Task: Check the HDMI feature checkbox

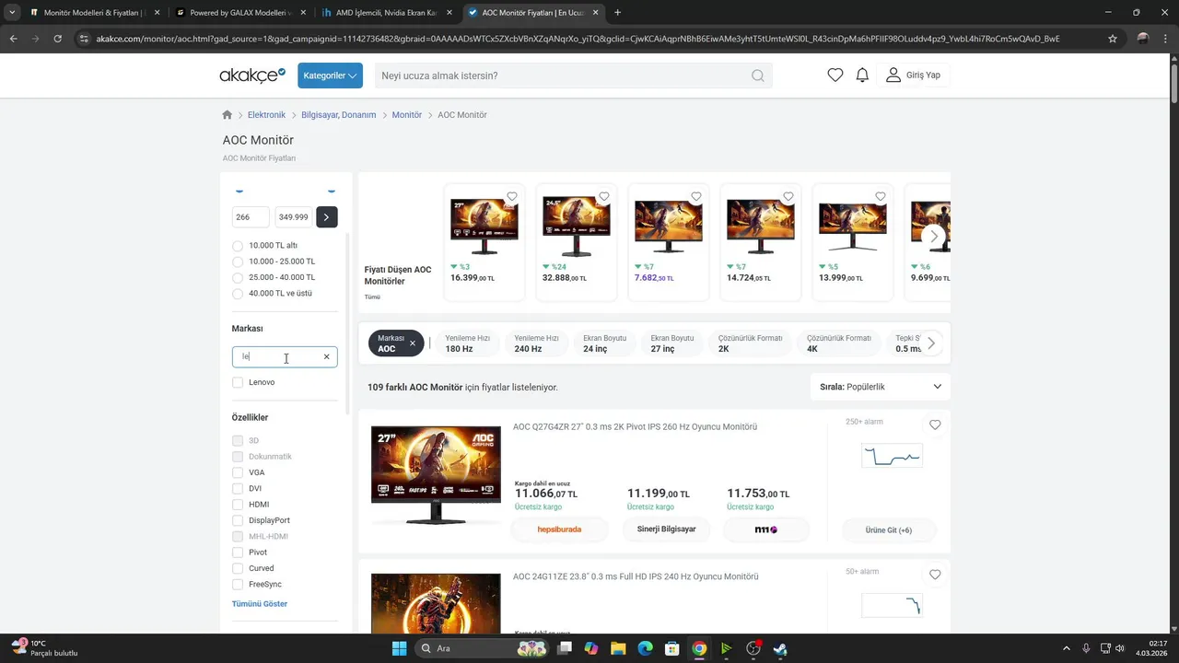Action: 238,505
